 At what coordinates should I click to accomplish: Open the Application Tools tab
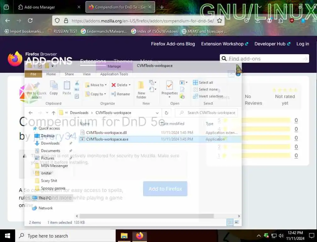point(114,74)
